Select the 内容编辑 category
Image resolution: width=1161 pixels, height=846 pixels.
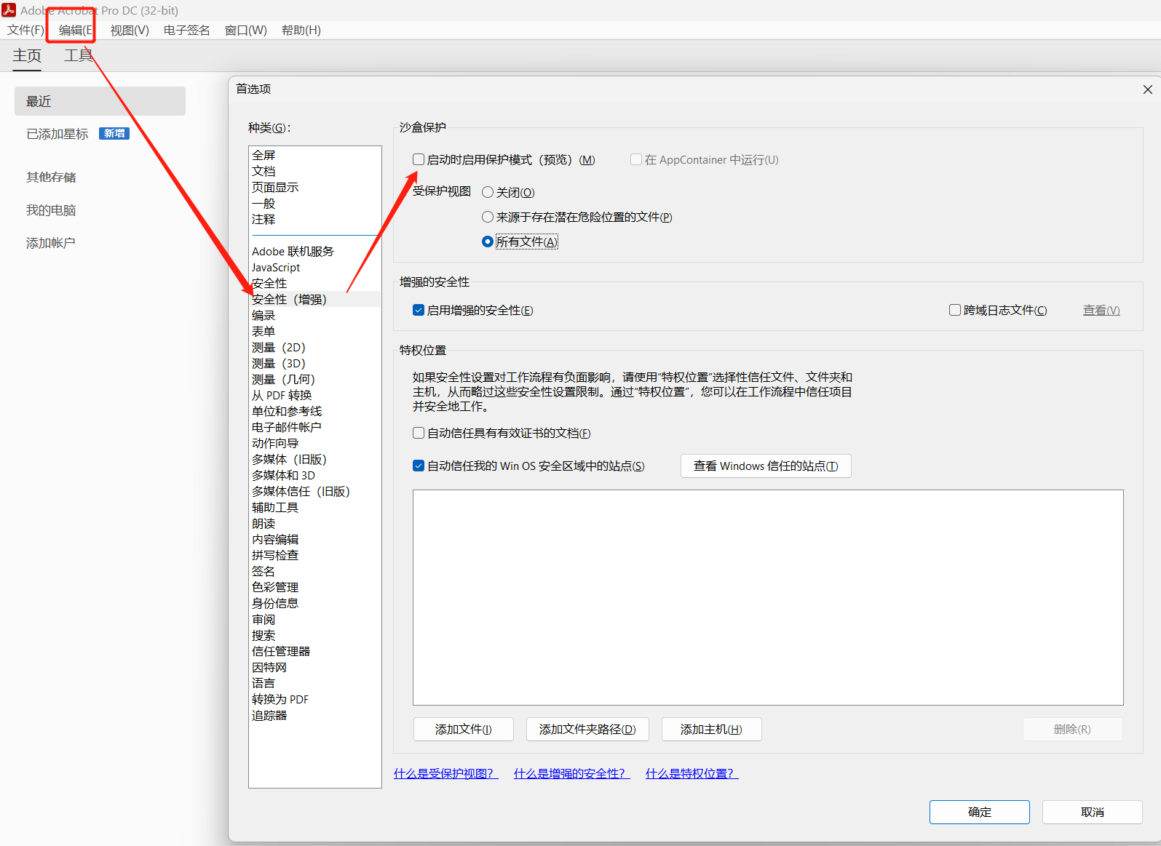(275, 539)
